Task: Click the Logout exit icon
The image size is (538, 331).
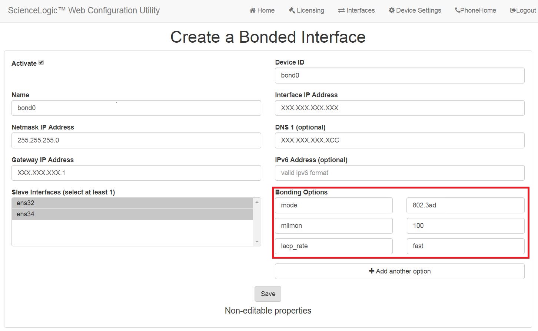Action: tap(513, 10)
